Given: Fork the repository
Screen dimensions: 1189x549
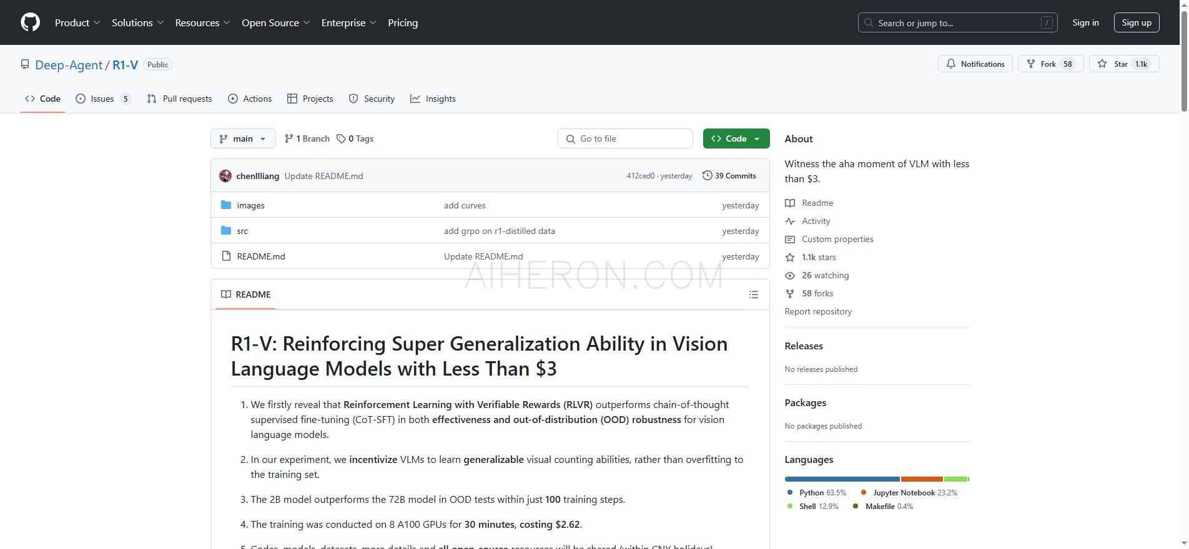Looking at the screenshot, I should tap(1051, 64).
